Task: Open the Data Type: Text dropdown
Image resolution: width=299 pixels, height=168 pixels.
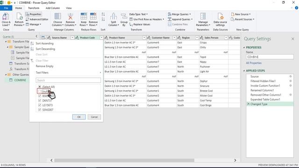Action: pyautogui.click(x=138, y=14)
